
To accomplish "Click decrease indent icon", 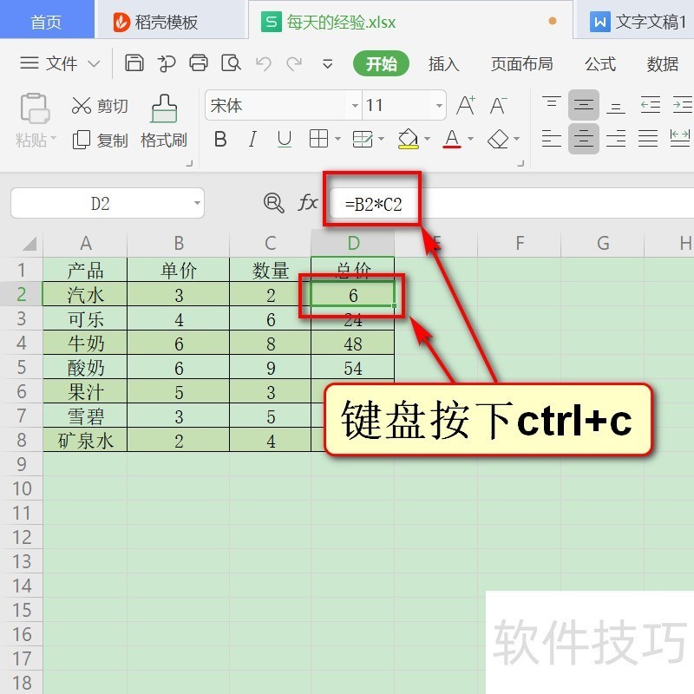I will [x=650, y=105].
